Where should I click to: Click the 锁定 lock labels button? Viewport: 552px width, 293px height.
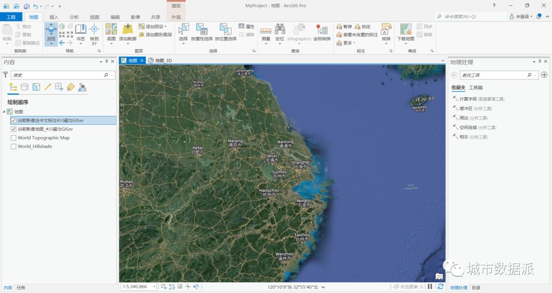362,27
